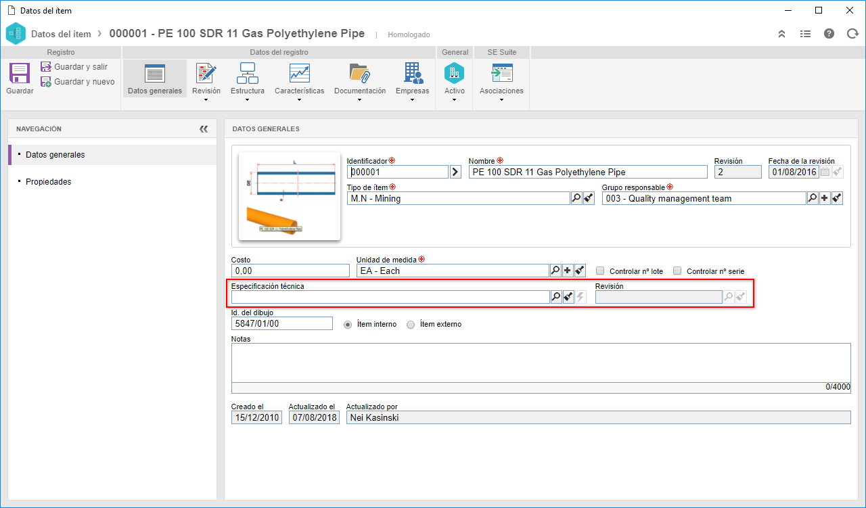Click the Id. del dibujo field
This screenshot has width=866, height=508.
[282, 323]
